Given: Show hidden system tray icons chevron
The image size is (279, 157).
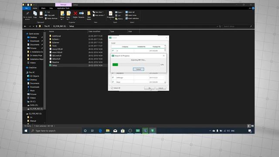Looking at the screenshot, I should [210, 131].
